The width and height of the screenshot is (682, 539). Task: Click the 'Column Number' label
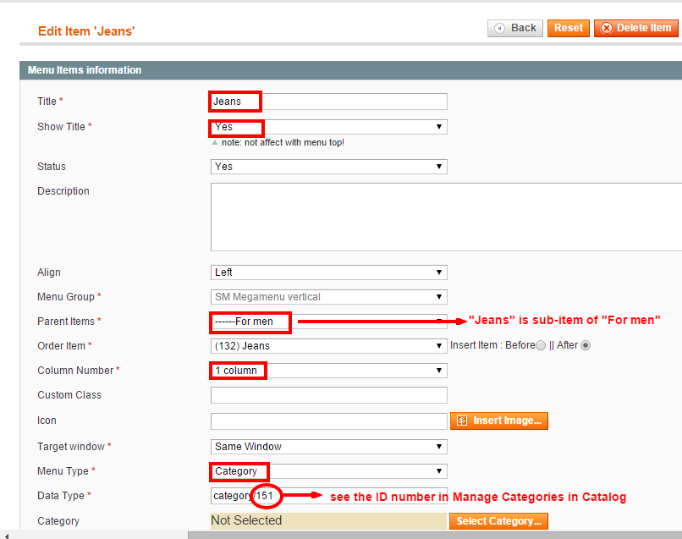click(x=75, y=371)
